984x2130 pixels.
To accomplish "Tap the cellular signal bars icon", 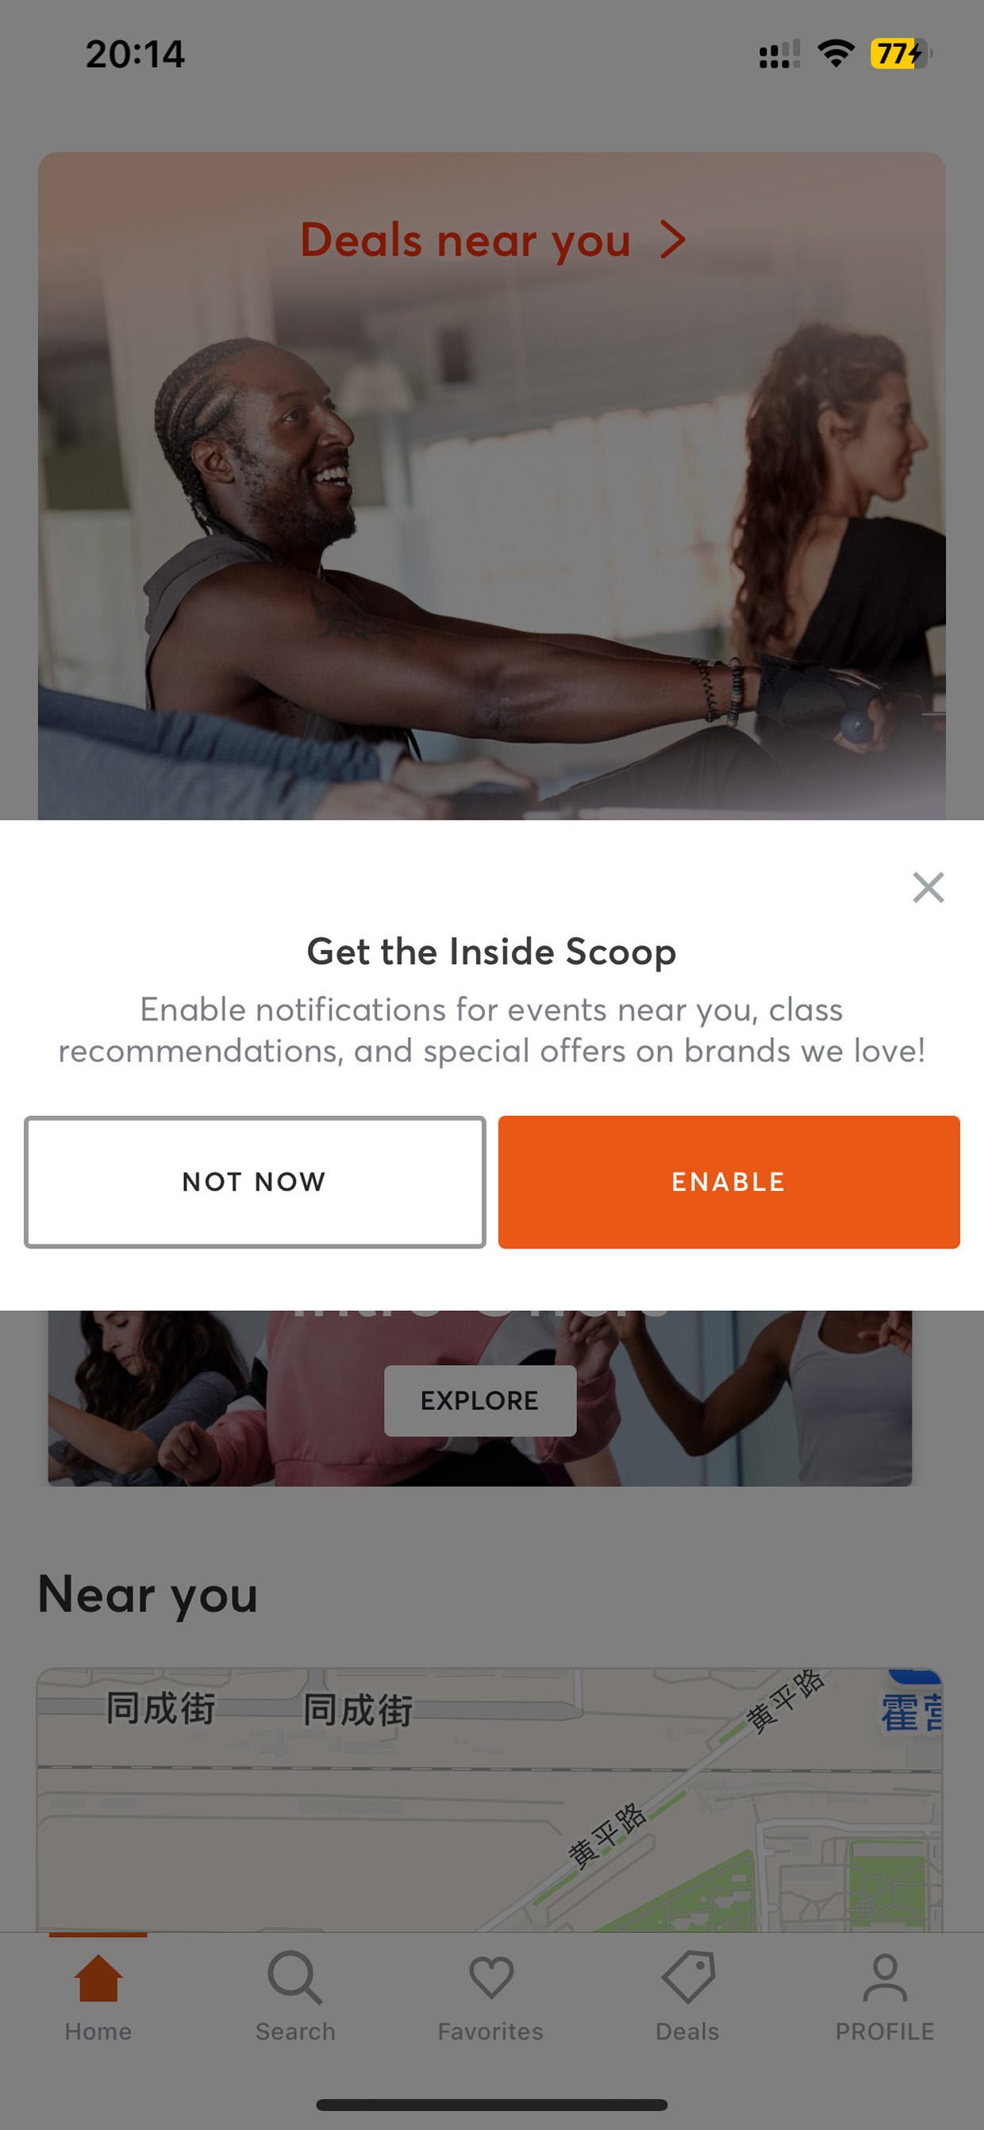I will [x=779, y=54].
